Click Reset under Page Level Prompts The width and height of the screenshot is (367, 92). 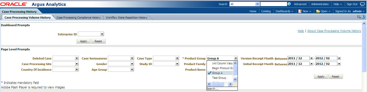click(335, 76)
